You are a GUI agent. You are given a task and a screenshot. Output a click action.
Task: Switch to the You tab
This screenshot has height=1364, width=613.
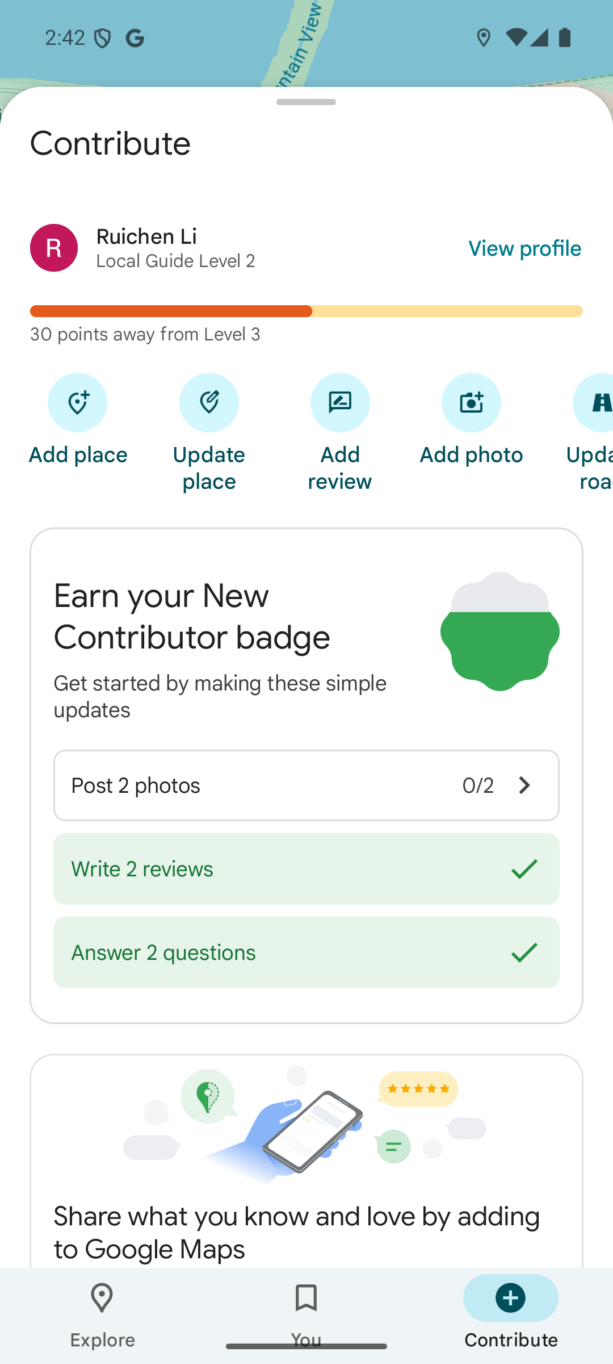click(306, 1314)
